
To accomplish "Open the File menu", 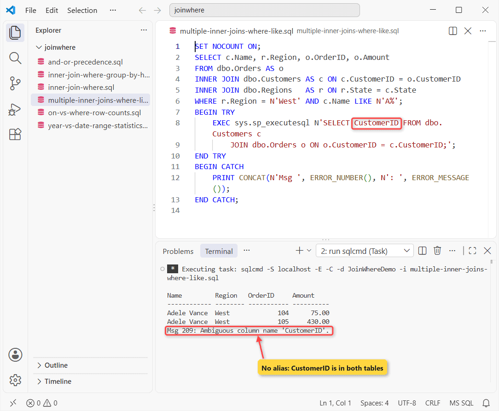I will point(30,11).
